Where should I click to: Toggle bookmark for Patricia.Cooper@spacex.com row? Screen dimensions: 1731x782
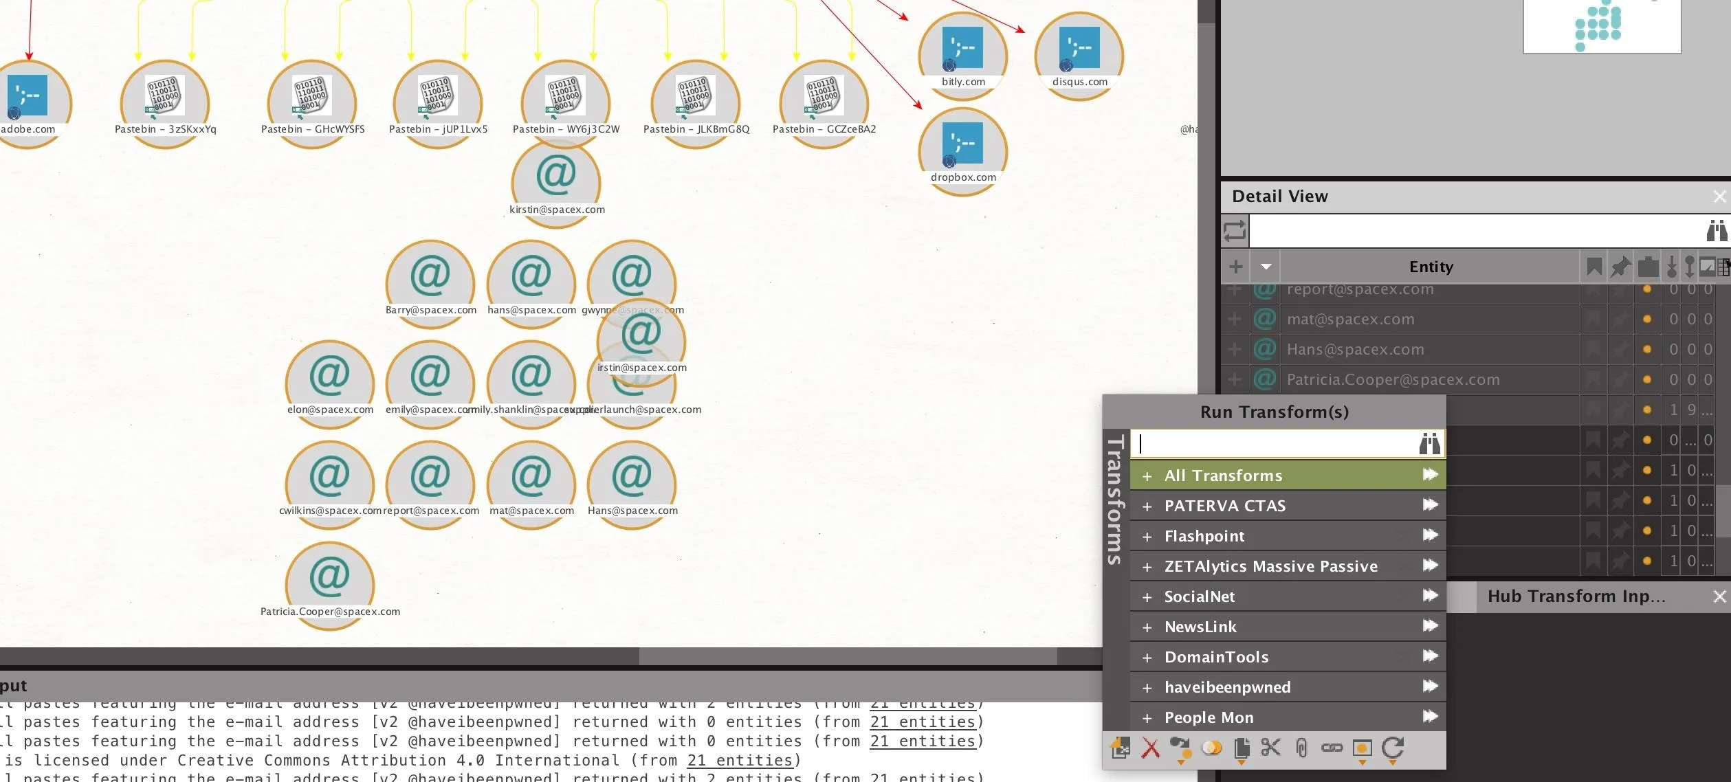coord(1594,379)
